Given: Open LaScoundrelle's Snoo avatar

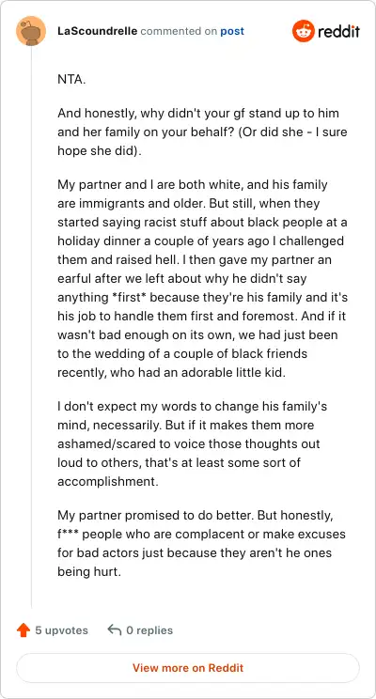Looking at the screenshot, I should click(x=31, y=31).
